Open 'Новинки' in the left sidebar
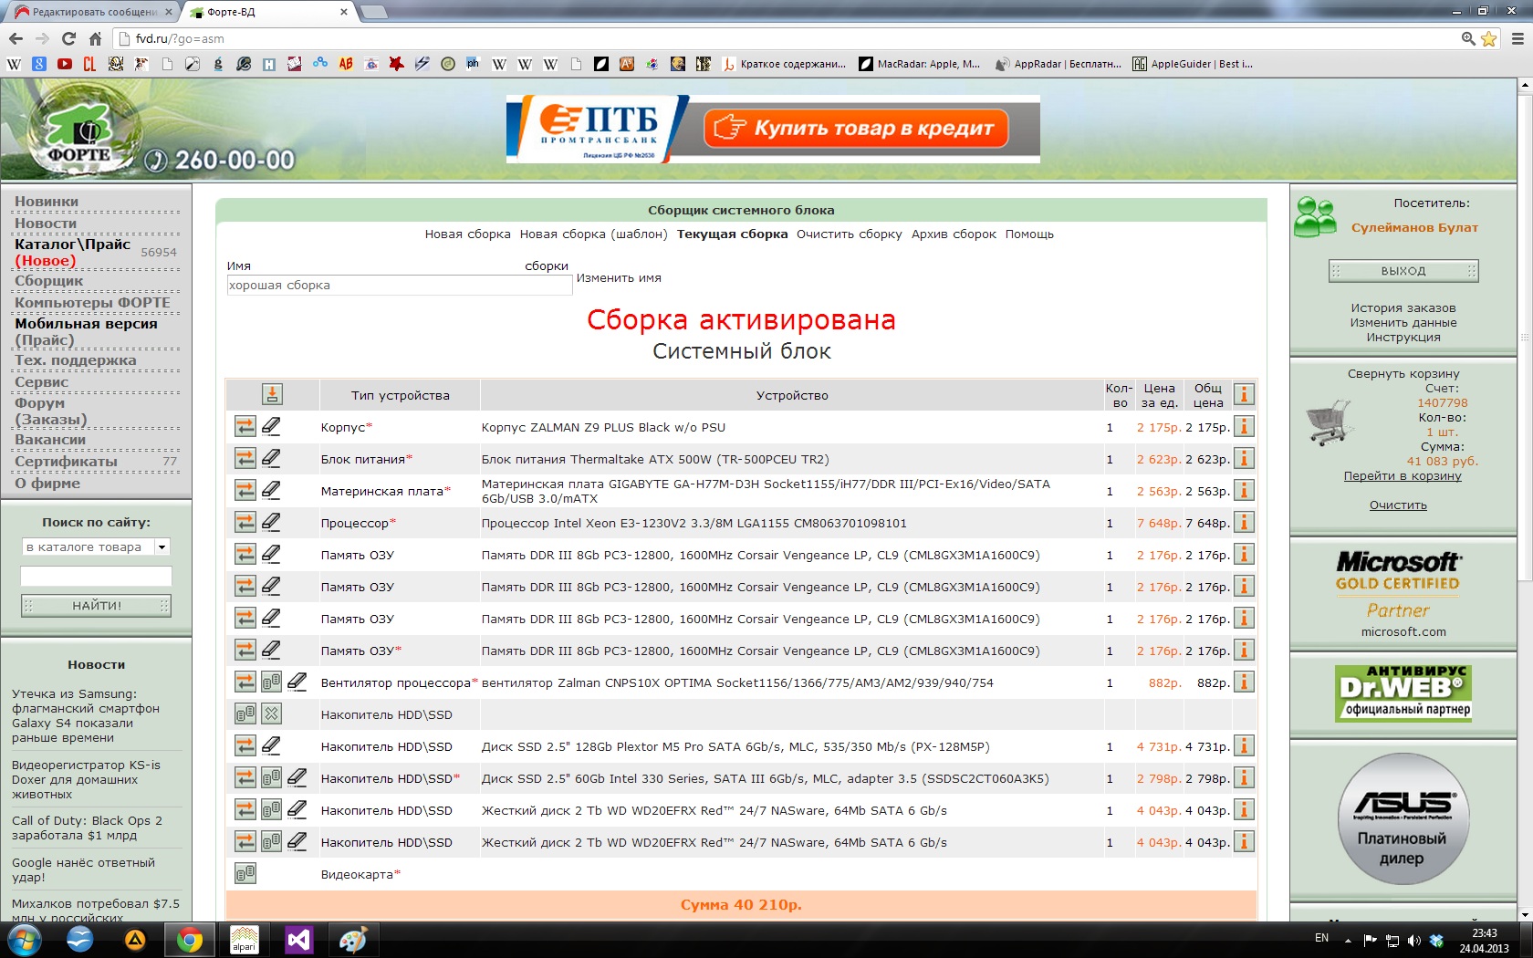The width and height of the screenshot is (1533, 958). click(x=47, y=202)
